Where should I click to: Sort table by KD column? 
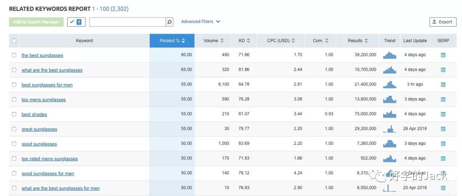pyautogui.click(x=244, y=41)
